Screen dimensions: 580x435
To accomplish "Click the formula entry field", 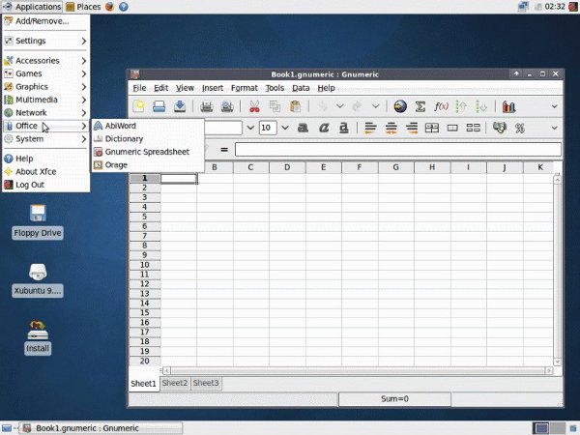I will [398, 150].
